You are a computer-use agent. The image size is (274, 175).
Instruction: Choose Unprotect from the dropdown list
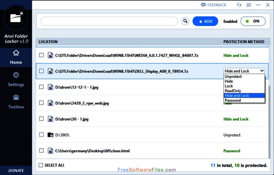tap(244, 76)
